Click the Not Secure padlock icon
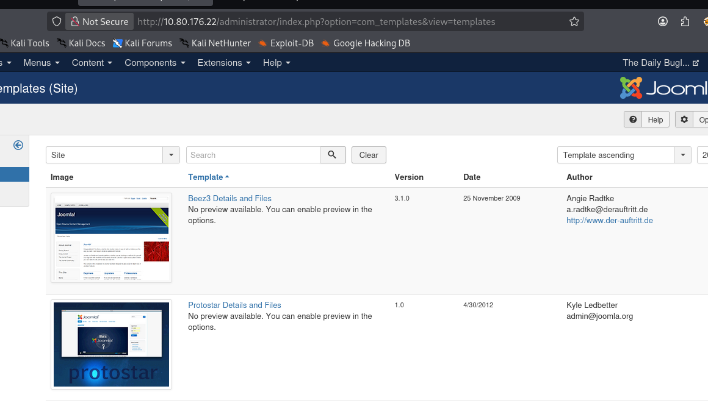The image size is (708, 414). coord(74,21)
